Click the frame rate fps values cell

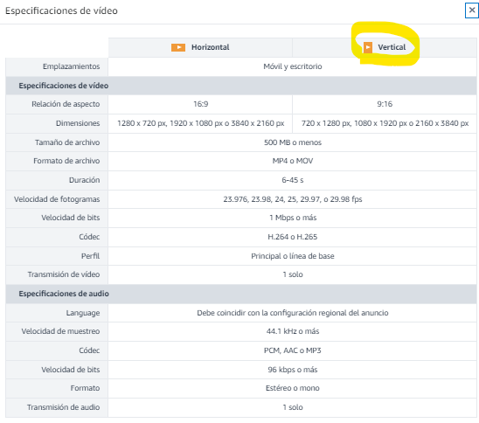click(293, 199)
